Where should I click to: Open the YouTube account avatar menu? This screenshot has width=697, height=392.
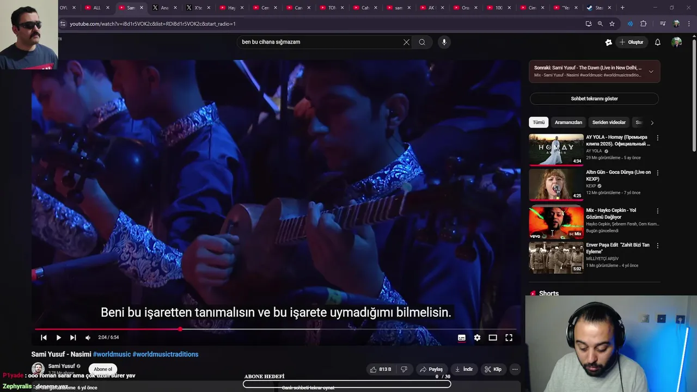pos(676,42)
